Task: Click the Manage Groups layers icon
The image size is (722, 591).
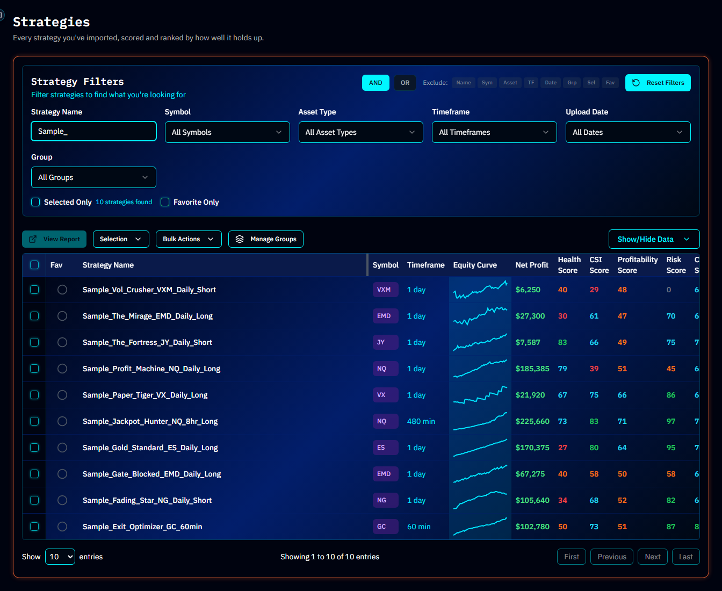Action: click(x=240, y=239)
